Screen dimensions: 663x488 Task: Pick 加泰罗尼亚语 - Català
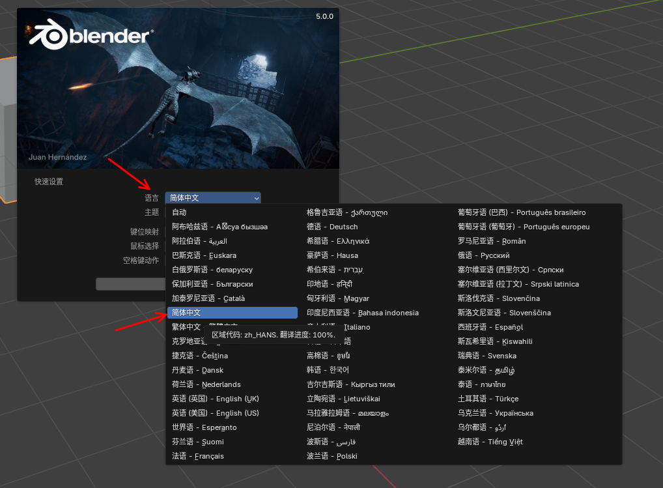tap(233, 298)
